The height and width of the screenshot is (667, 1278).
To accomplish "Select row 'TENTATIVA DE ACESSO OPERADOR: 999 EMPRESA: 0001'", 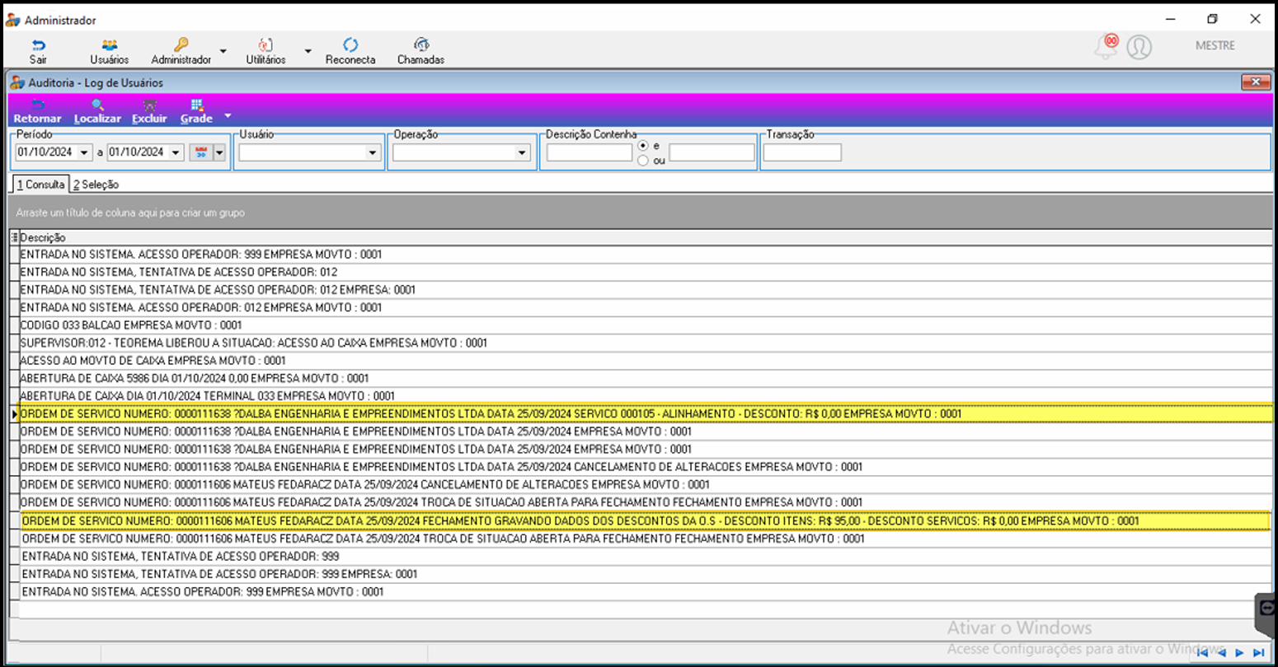I will point(646,574).
